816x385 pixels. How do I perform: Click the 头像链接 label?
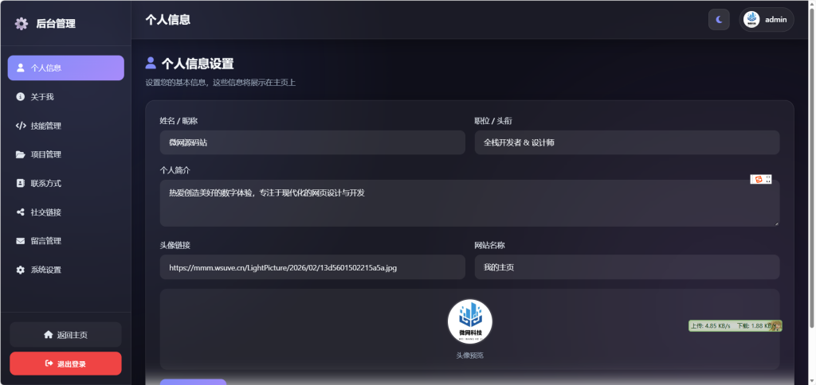click(x=175, y=245)
